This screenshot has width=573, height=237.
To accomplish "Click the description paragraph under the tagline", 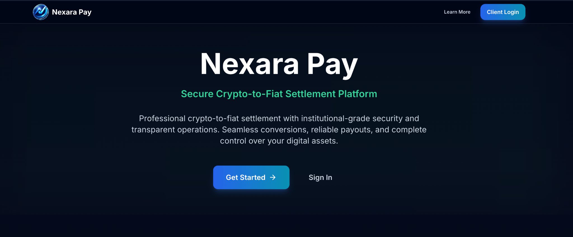I will click(x=279, y=130).
